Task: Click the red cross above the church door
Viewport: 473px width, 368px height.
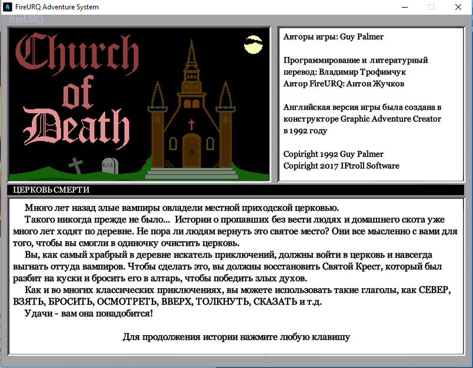Action: [x=191, y=124]
